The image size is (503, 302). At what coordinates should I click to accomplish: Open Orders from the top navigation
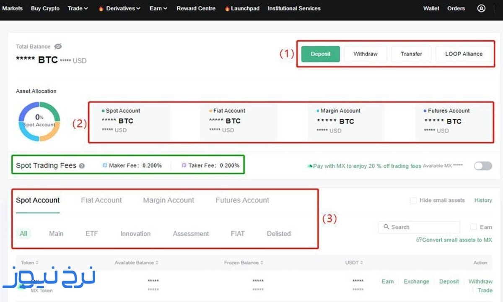(456, 8)
